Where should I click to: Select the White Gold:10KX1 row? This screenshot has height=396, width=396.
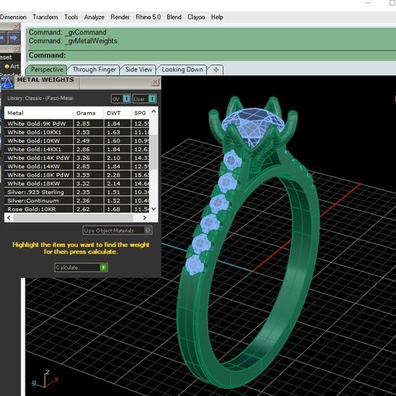pos(77,132)
